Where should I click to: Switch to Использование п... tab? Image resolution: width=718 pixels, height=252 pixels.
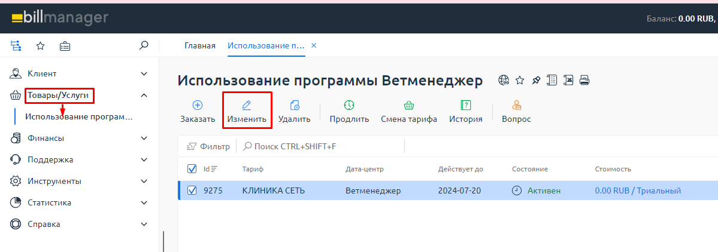[266, 45]
